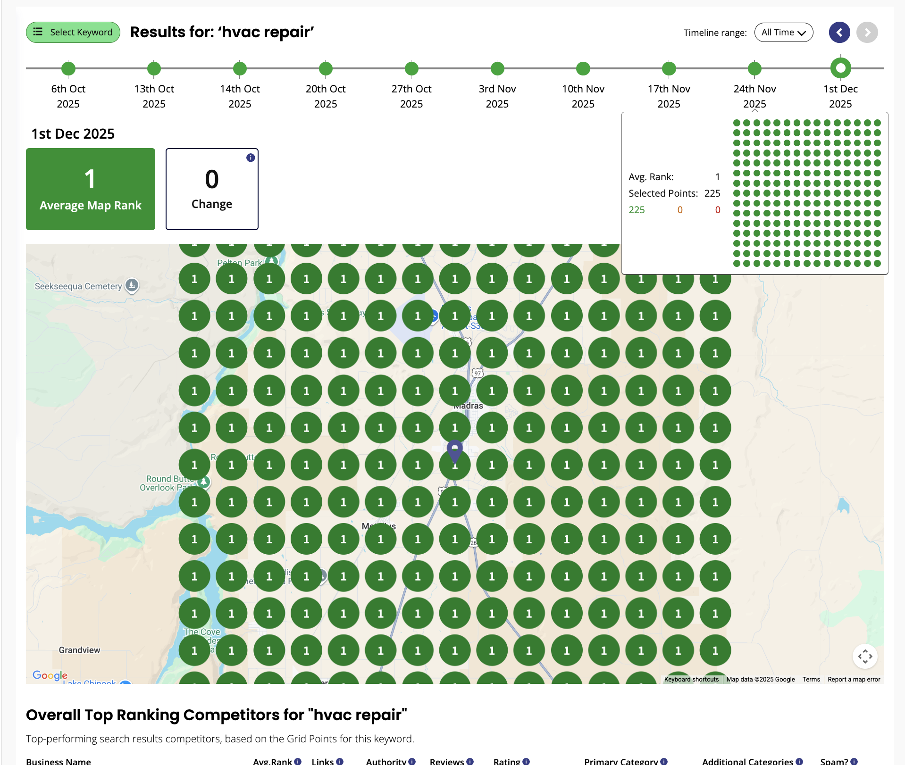Click the info icon on Change card
The width and height of the screenshot is (905, 765).
click(251, 158)
